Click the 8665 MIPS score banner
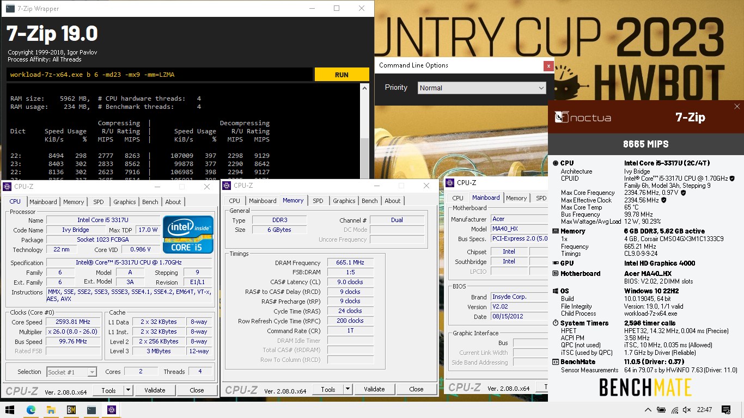Screen dimensions: 744x418 click(645, 144)
